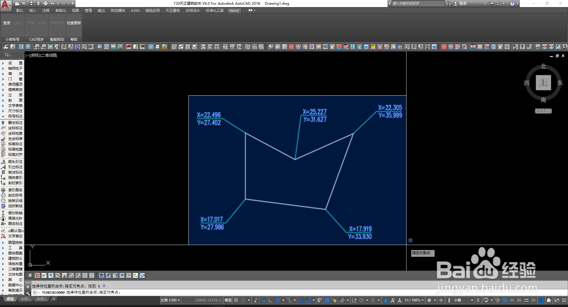Viewport: 568px width, 307px height.
Task: Toggle grid display in status bar
Action: point(236,300)
